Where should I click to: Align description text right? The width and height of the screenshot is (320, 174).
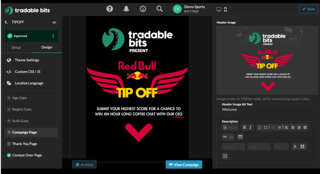(x=299, y=128)
